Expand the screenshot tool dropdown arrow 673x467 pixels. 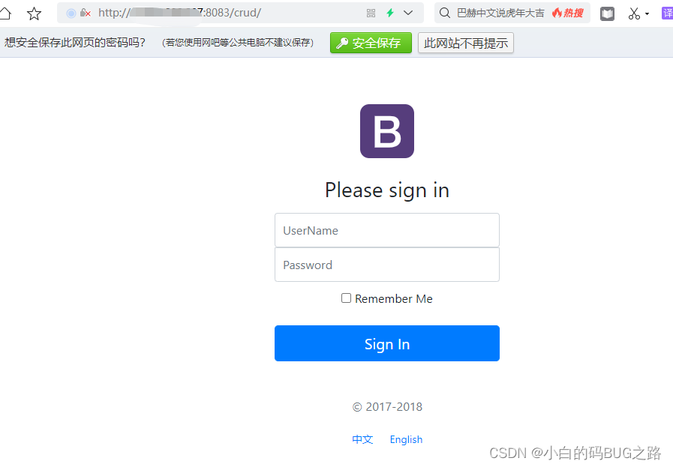(x=647, y=13)
